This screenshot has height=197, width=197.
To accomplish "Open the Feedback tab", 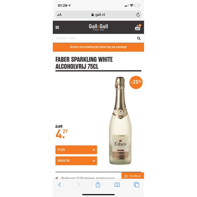I will tap(133, 176).
